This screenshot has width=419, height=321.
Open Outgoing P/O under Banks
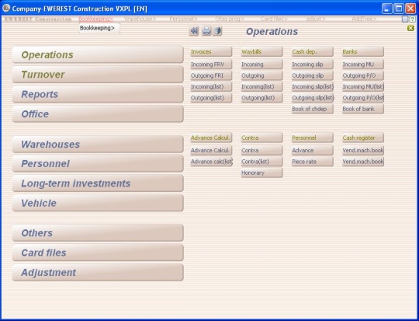coord(363,75)
